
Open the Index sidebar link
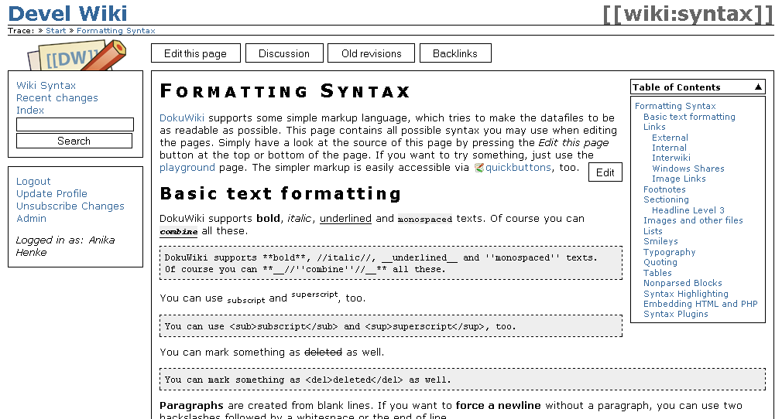(x=30, y=110)
